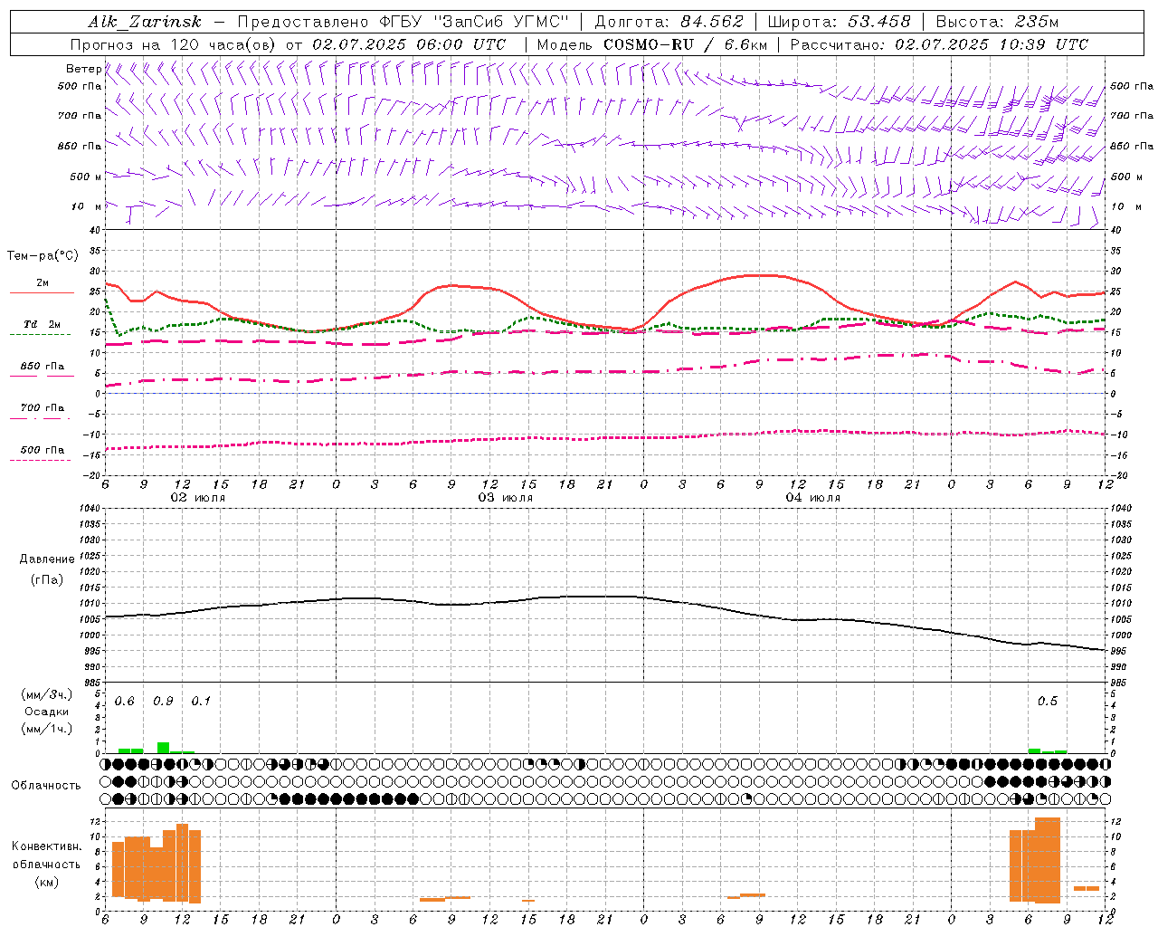The width and height of the screenshot is (1158, 927).
Task: Click the 700 гПа dash-dot temperature legend label
Action: pos(43,408)
